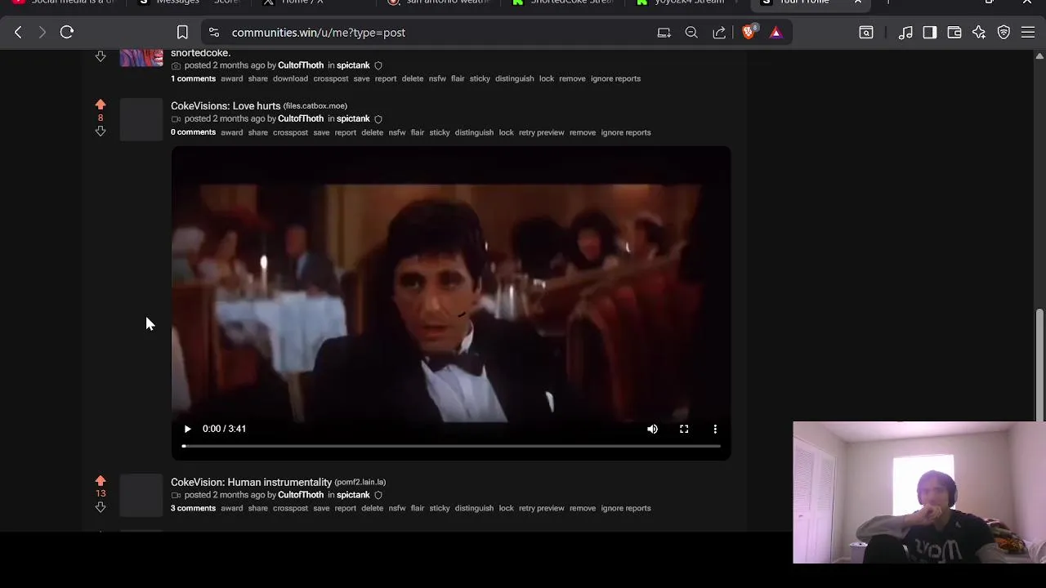Toggle sticky on the Love hurts post

pos(440,132)
